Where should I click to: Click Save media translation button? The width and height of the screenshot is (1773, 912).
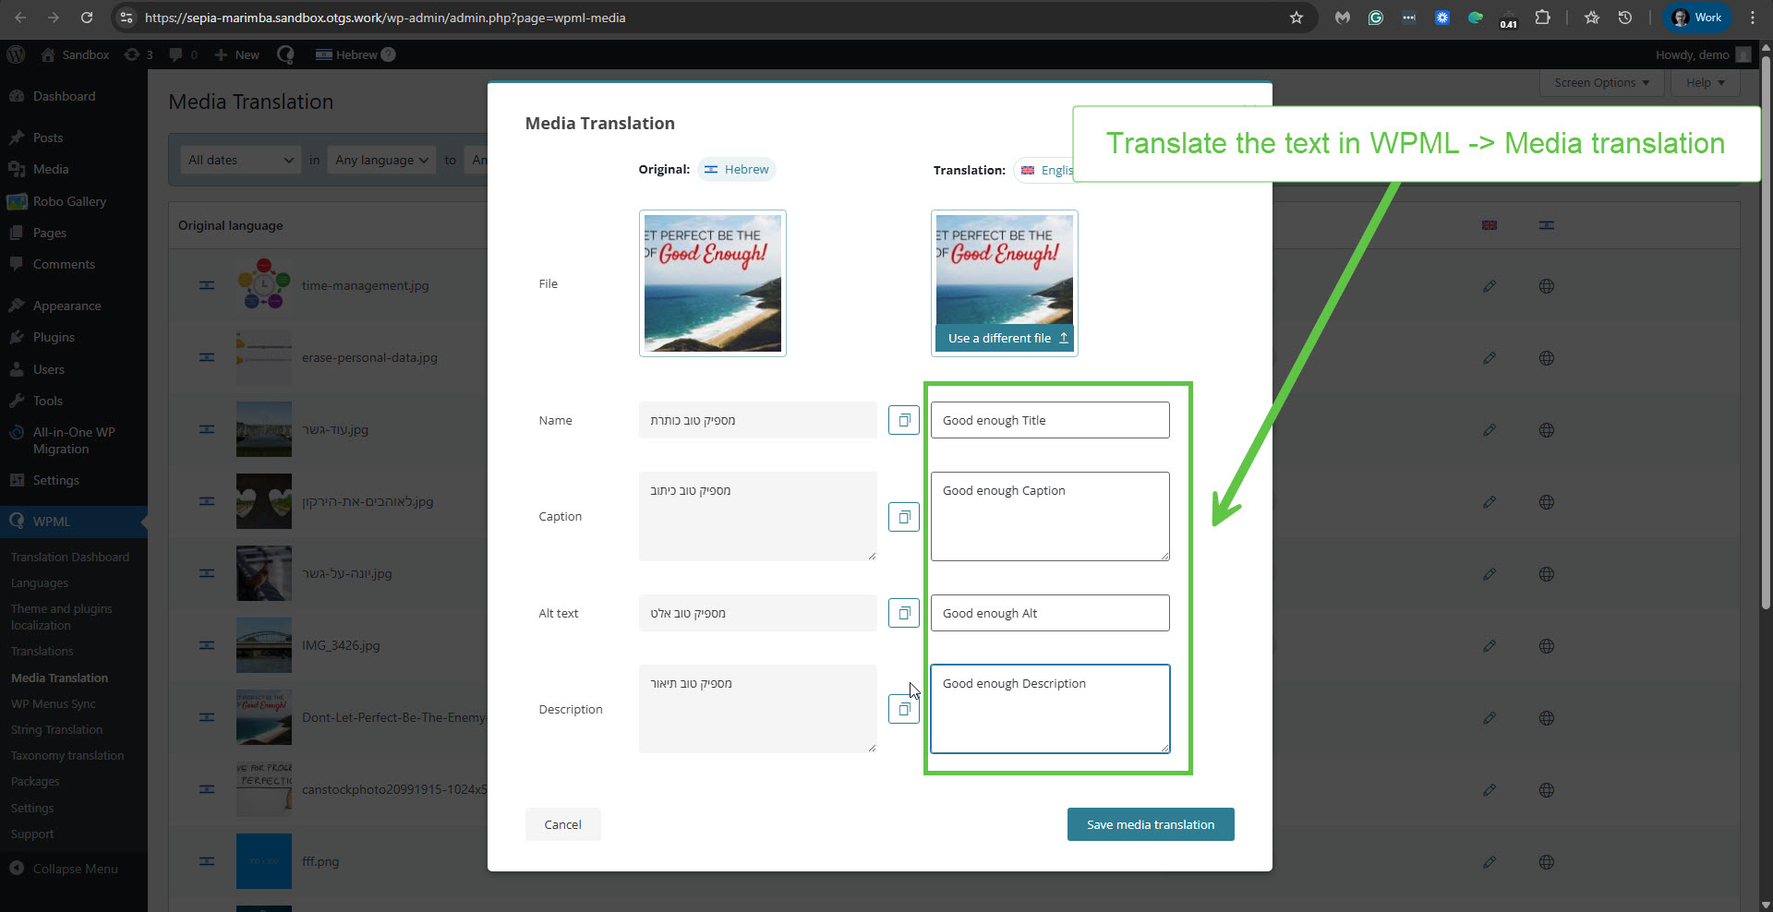tap(1151, 824)
